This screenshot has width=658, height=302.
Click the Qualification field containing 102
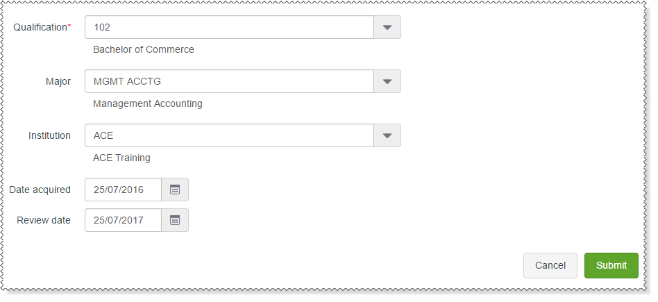click(x=229, y=27)
